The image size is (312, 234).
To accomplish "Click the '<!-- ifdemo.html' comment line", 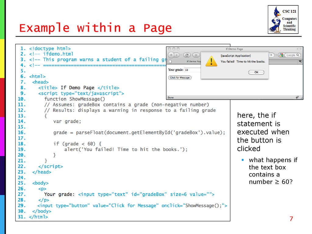I will tap(51, 54).
